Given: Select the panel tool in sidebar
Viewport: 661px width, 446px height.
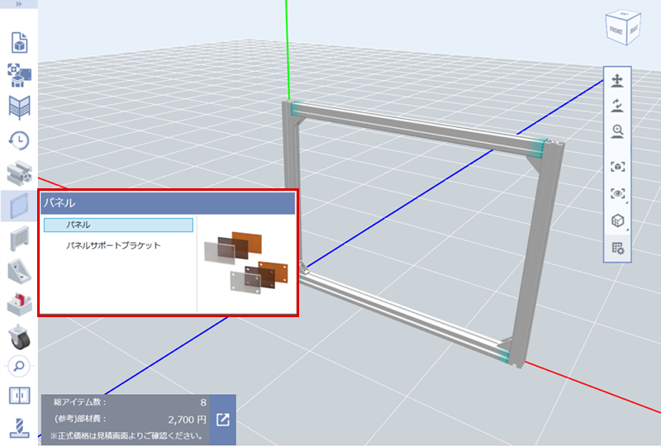Looking at the screenshot, I should [x=18, y=206].
